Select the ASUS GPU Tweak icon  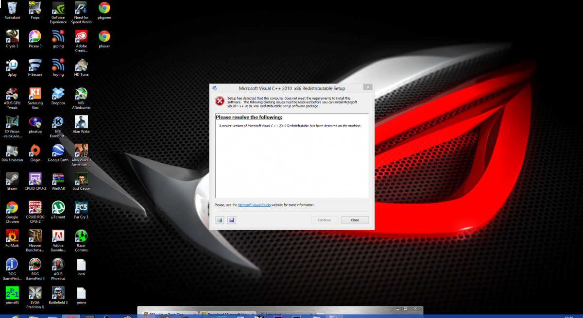(12, 99)
